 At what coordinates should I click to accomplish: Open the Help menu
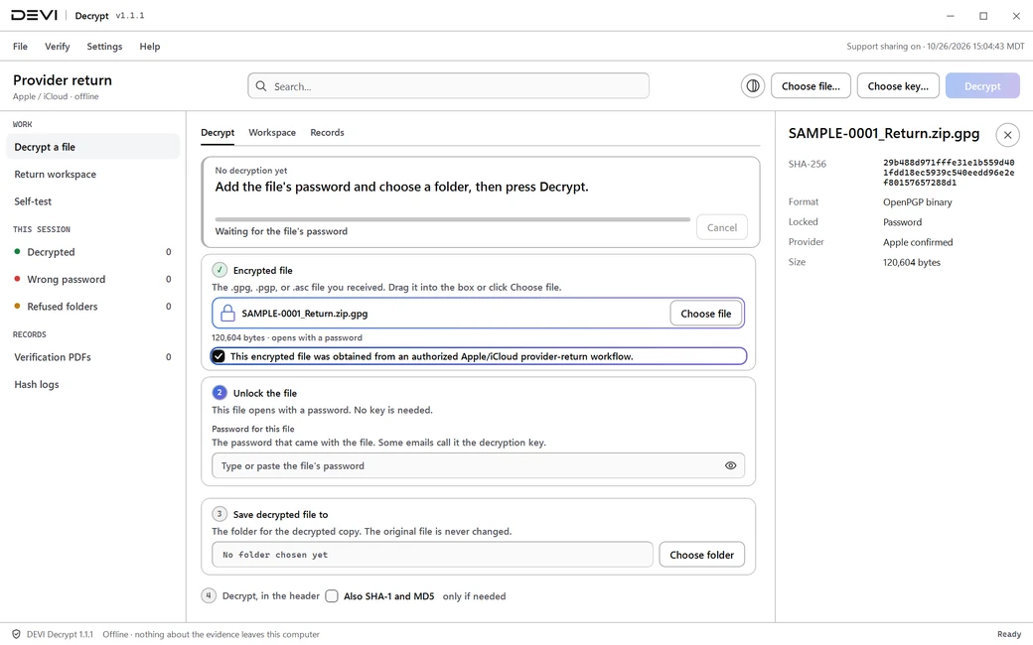[x=150, y=46]
